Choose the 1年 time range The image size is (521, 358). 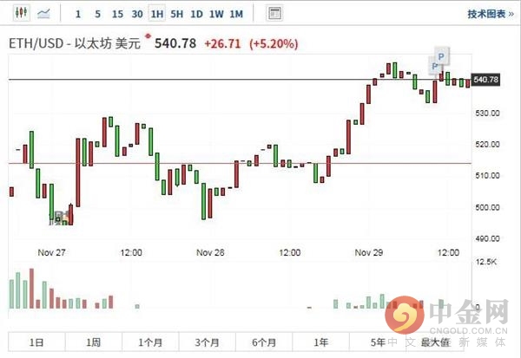click(321, 342)
